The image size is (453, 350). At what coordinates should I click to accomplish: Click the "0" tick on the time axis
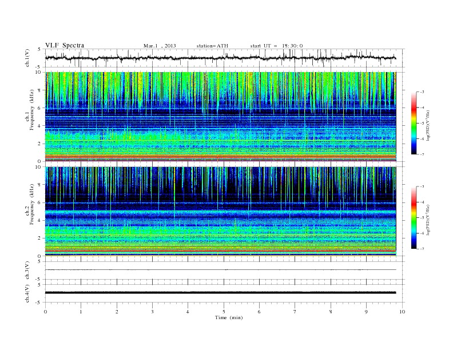[45, 312]
